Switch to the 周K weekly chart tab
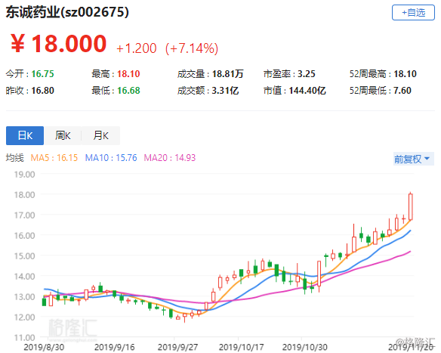This screenshot has width=441, height=353. tap(63, 136)
